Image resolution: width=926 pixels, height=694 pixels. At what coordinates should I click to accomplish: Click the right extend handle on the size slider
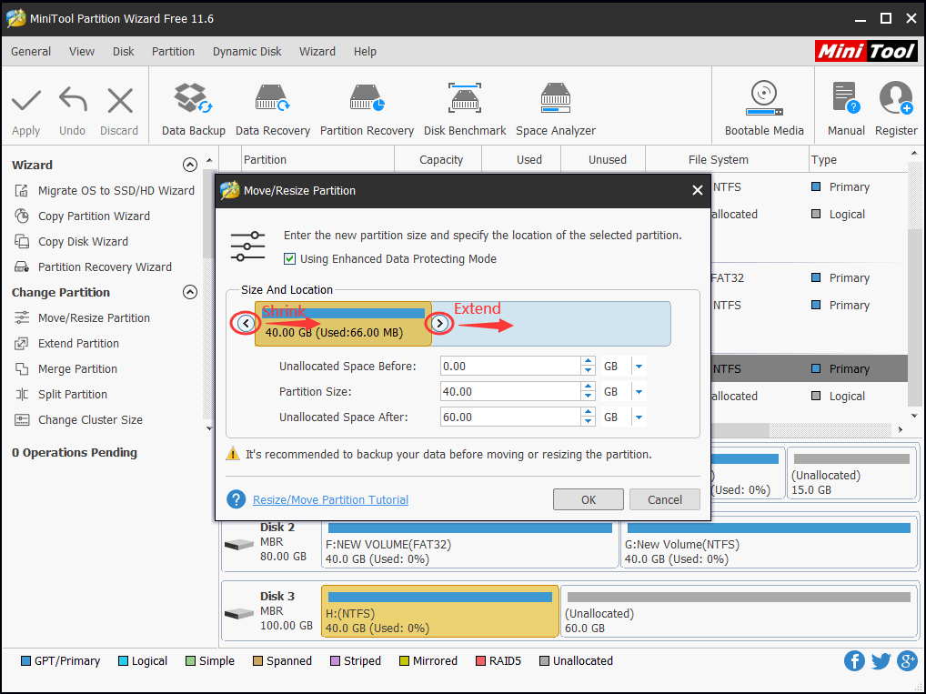[x=440, y=323]
